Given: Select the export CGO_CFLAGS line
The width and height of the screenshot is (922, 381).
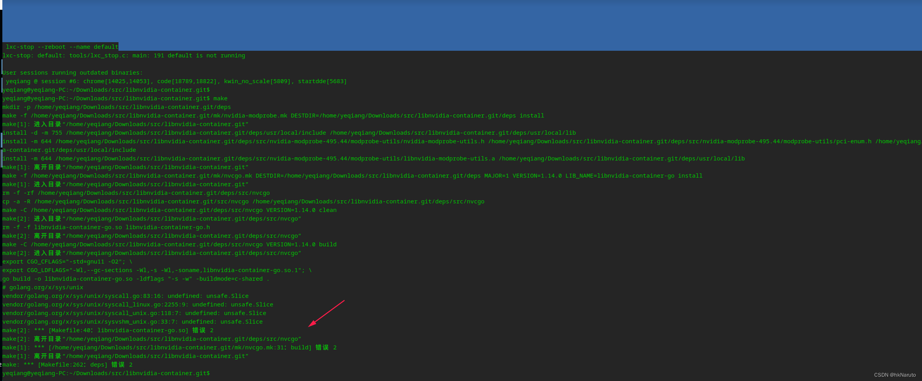Looking at the screenshot, I should pyautogui.click(x=66, y=261).
